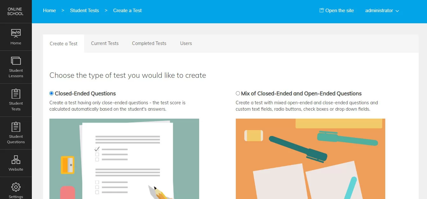
Task: Open Student Lessons sidebar icon
Action: [16, 61]
